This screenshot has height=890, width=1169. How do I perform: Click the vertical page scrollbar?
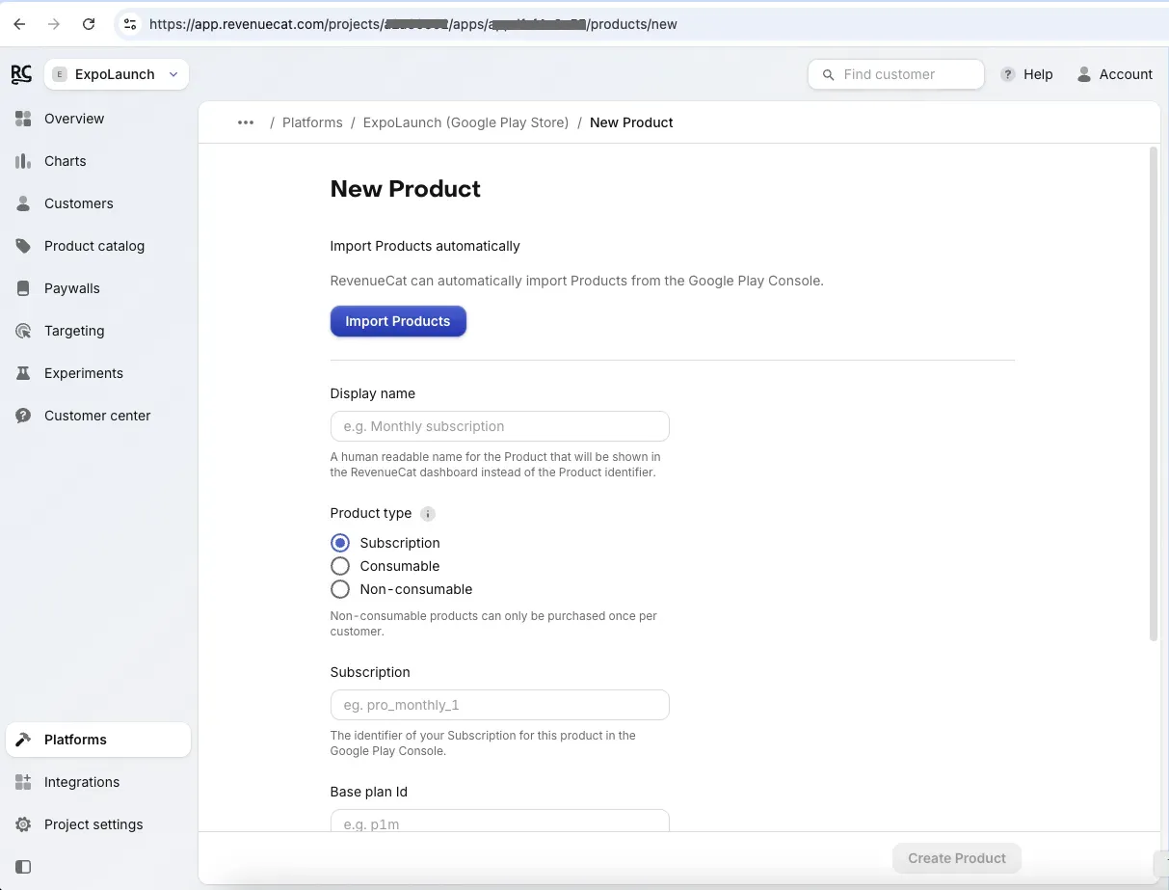point(1154,393)
